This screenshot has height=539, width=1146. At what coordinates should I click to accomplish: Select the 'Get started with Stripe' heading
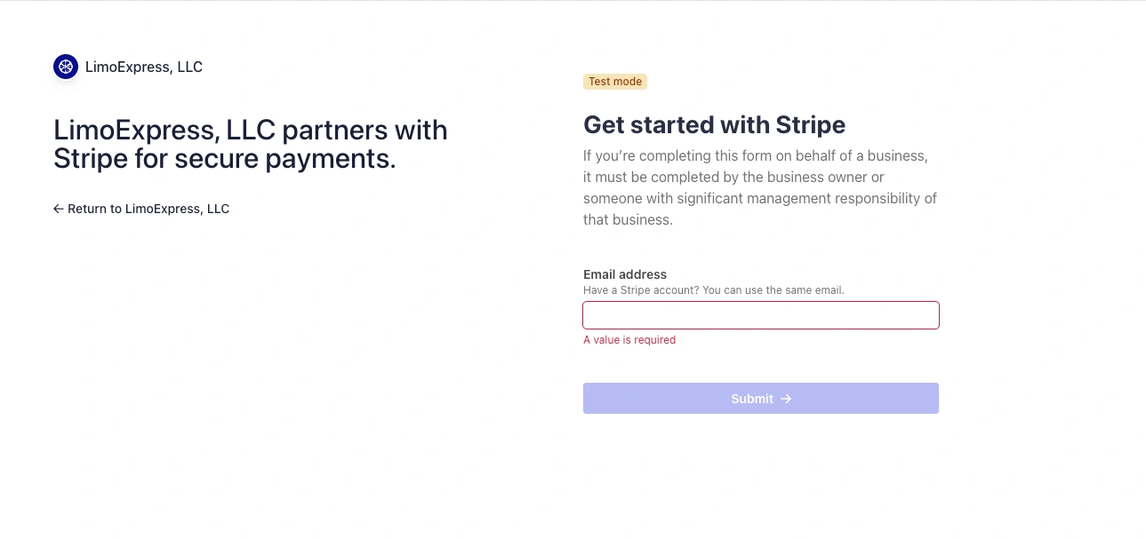(714, 124)
